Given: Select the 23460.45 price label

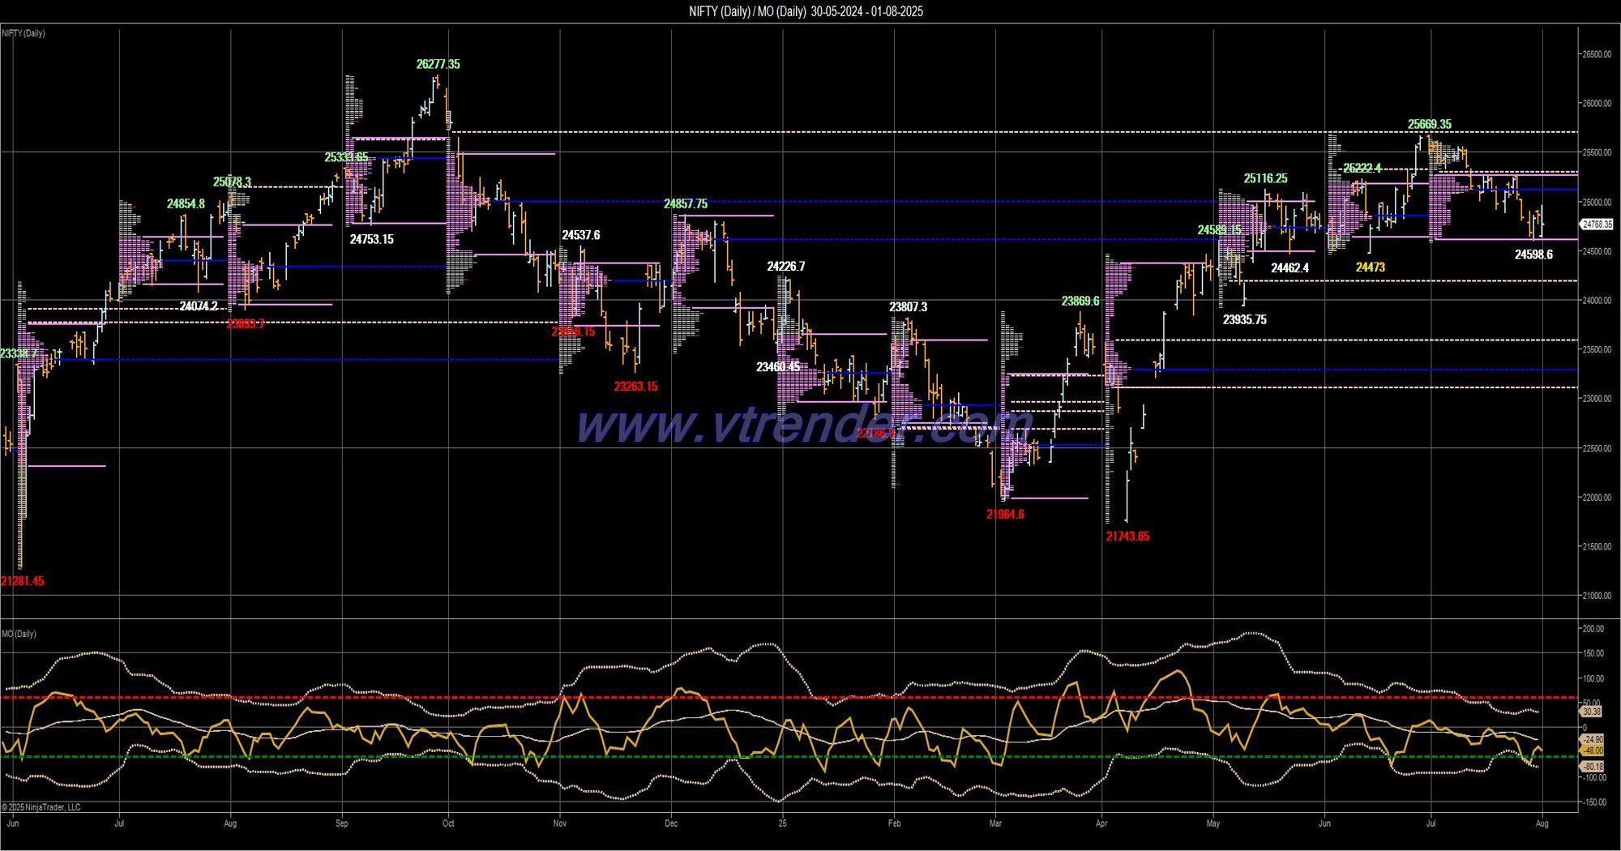Looking at the screenshot, I should 778,367.
